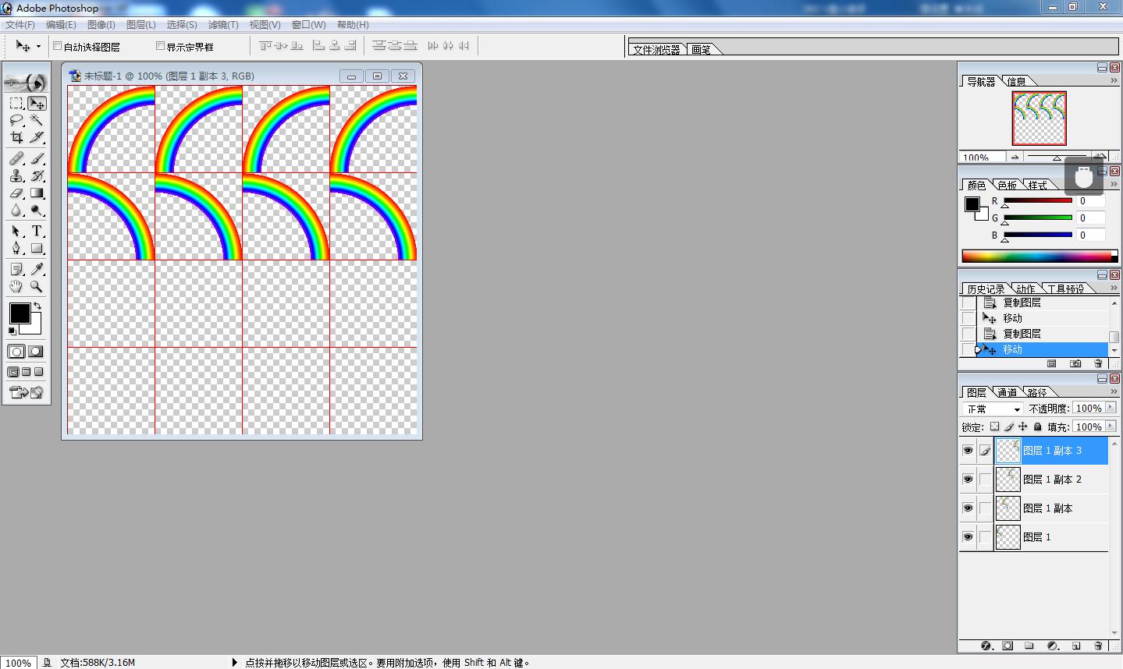The image size is (1123, 669).
Task: Select the Lasso tool
Action: [x=16, y=120]
